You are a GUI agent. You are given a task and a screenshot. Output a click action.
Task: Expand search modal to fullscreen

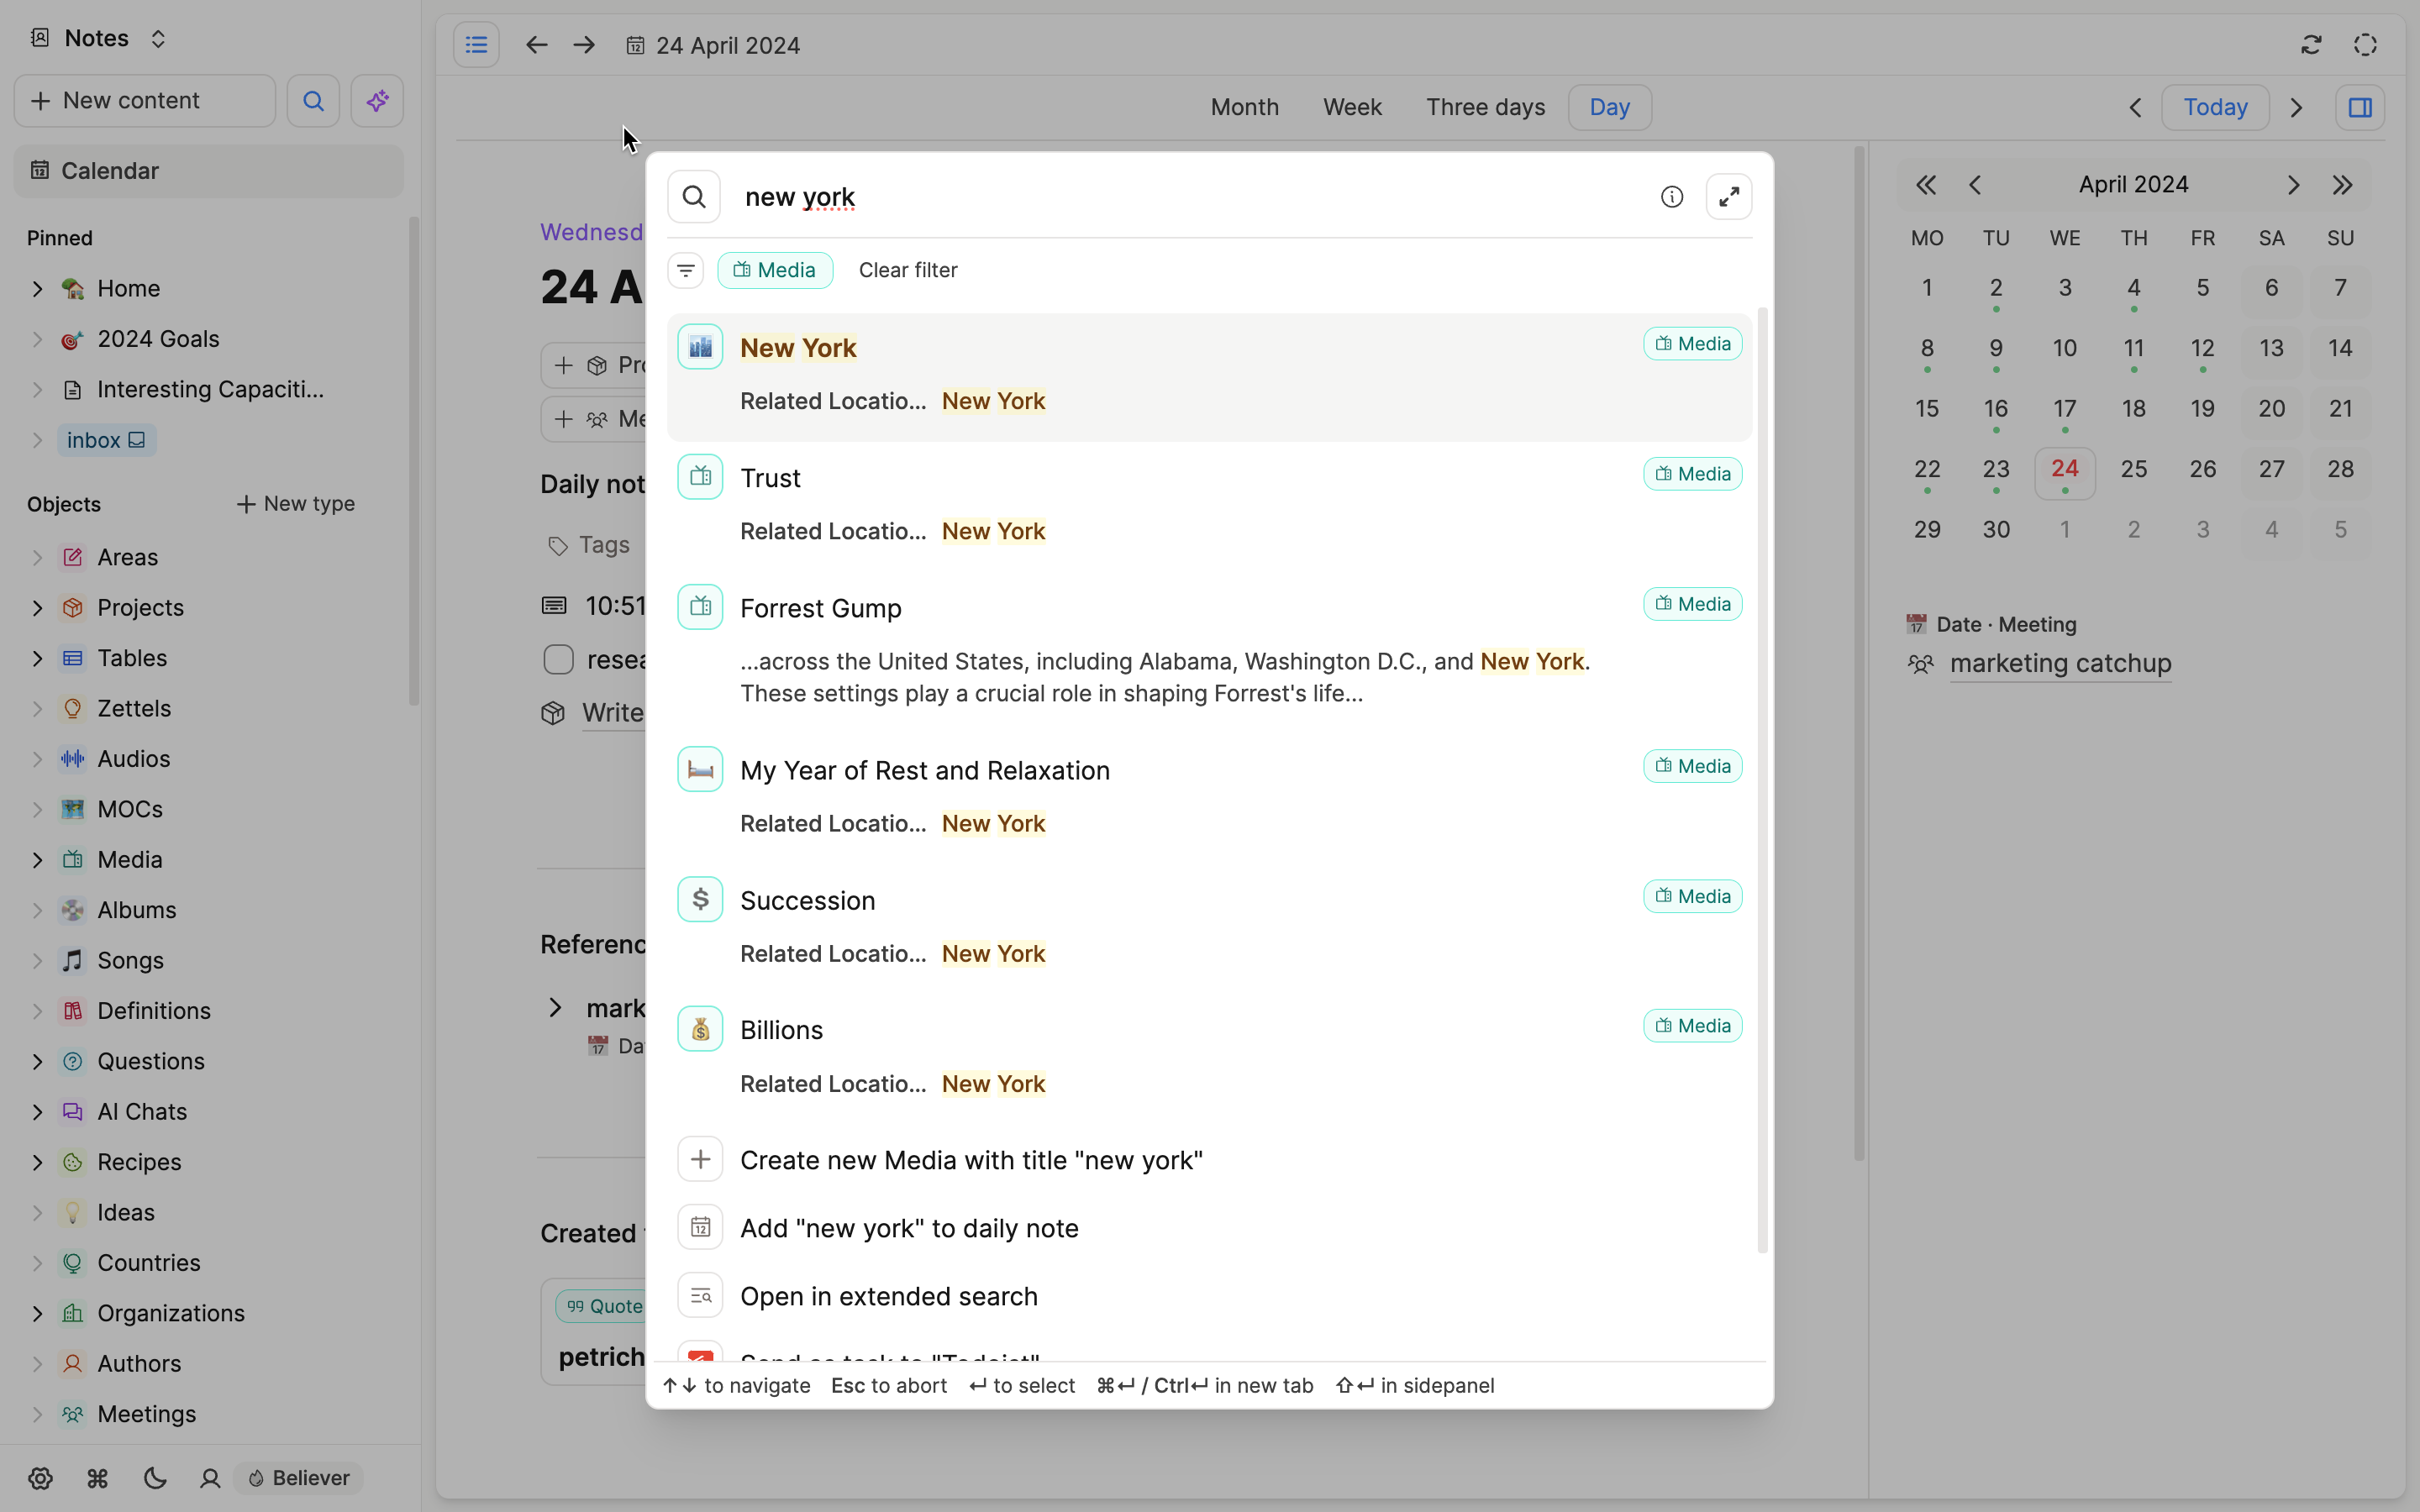[1729, 196]
